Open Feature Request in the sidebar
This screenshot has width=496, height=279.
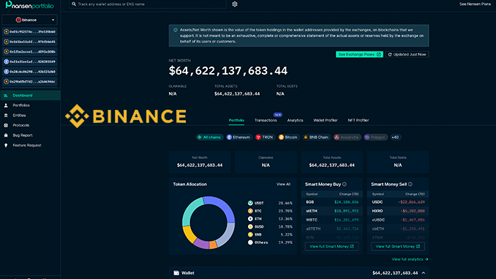[27, 146]
